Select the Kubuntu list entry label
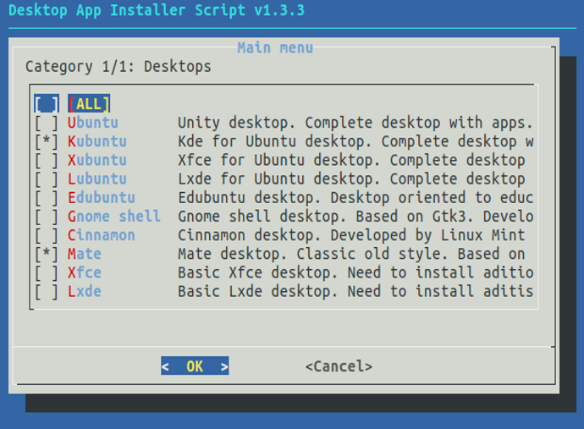 pyautogui.click(x=97, y=141)
